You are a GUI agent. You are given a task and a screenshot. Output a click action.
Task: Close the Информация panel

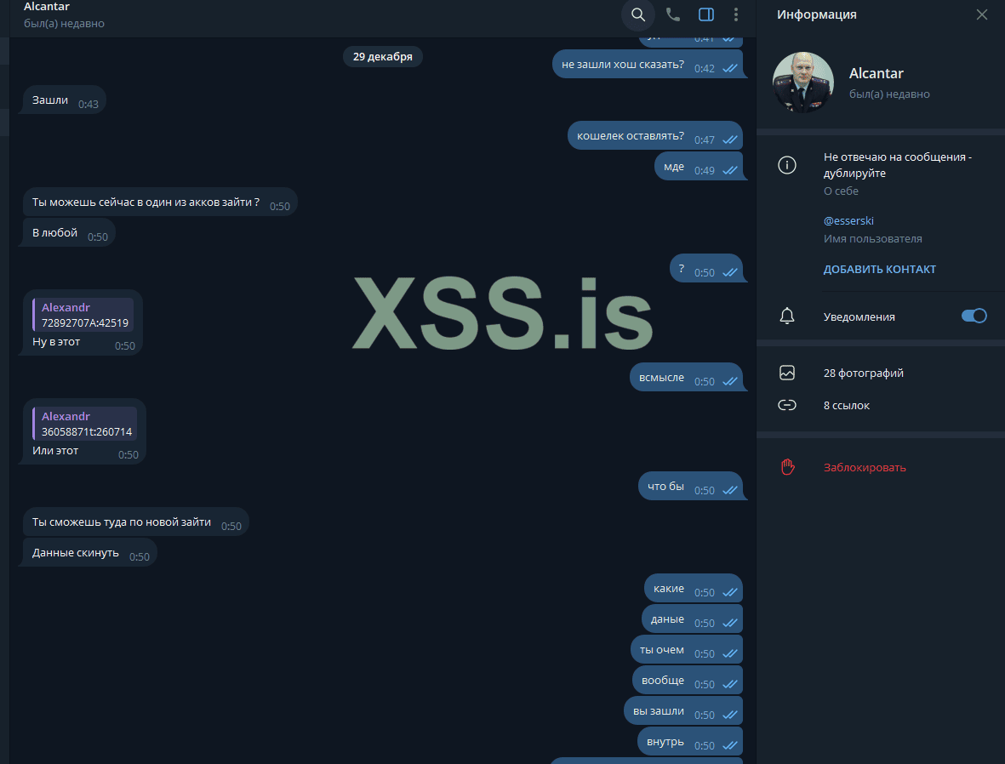[x=981, y=14]
